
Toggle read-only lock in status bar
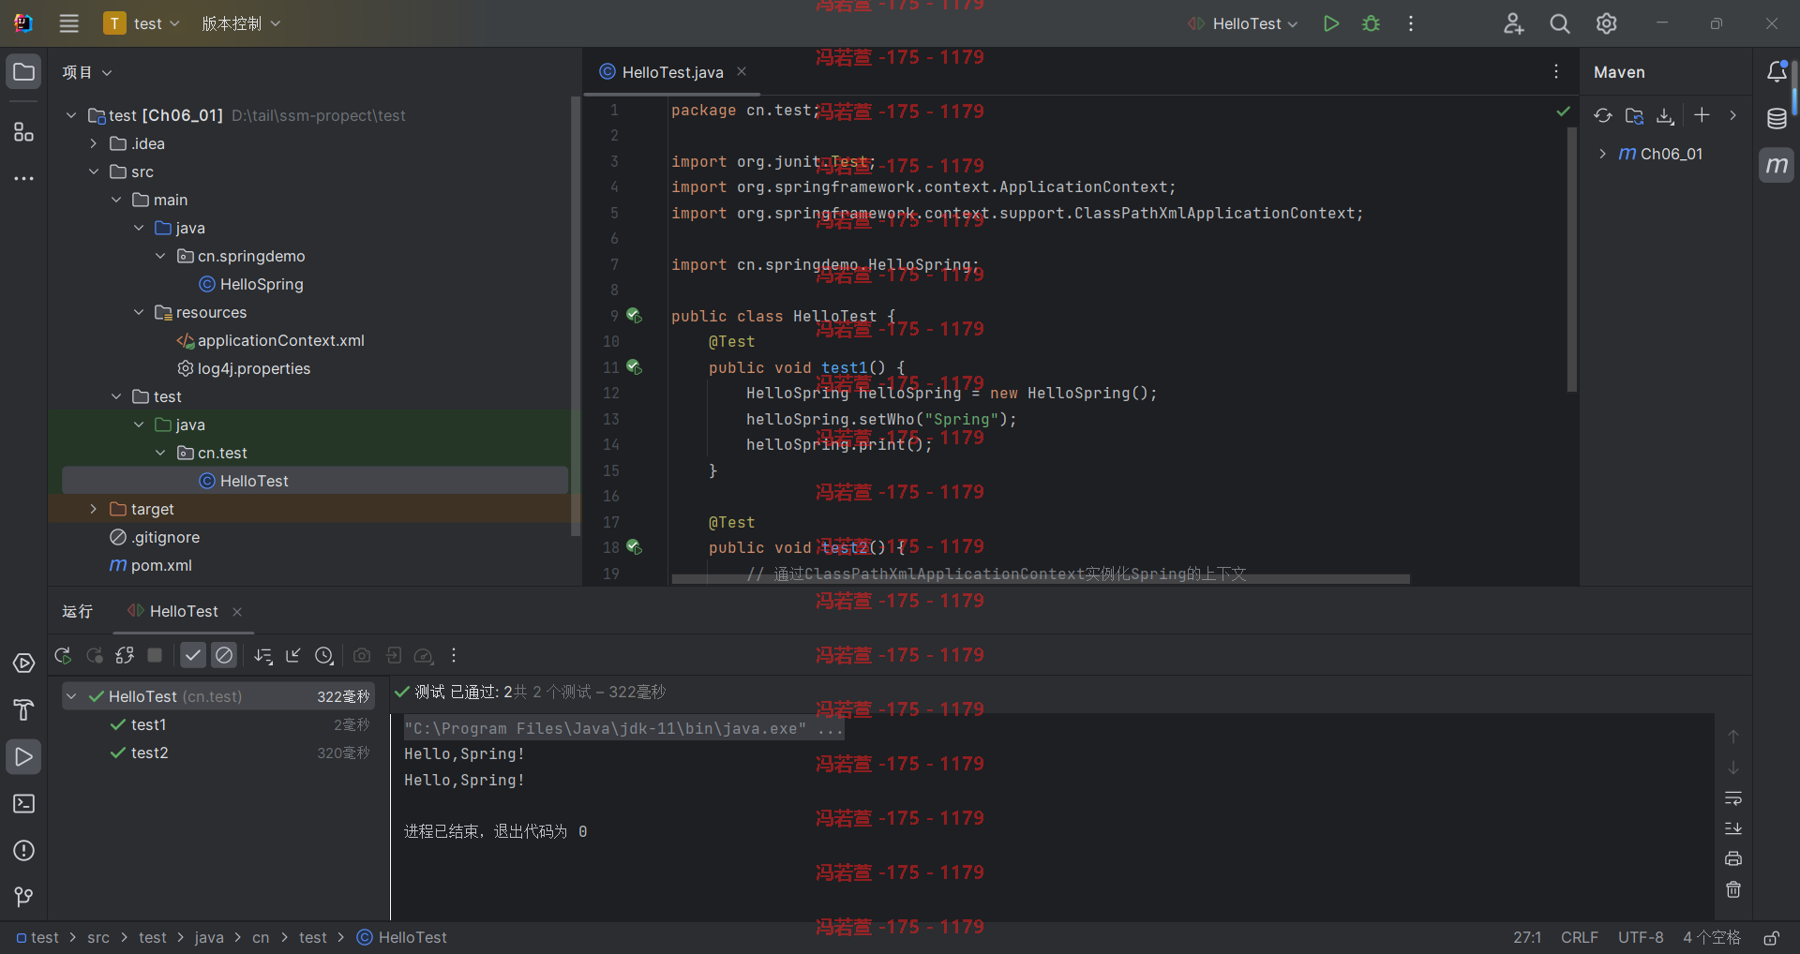pyautogui.click(x=1772, y=937)
